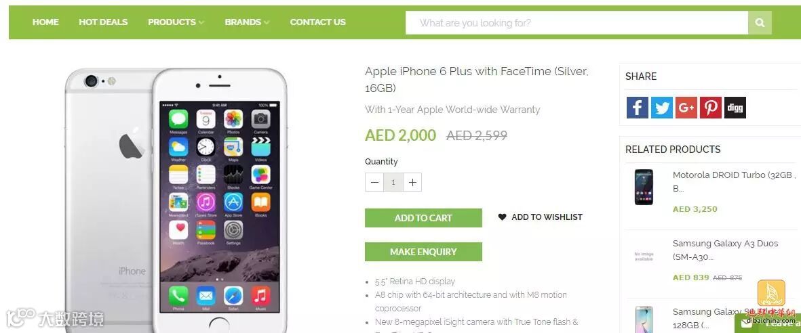Open the Contact Us page
Image resolution: width=801 pixels, height=333 pixels.
point(317,22)
